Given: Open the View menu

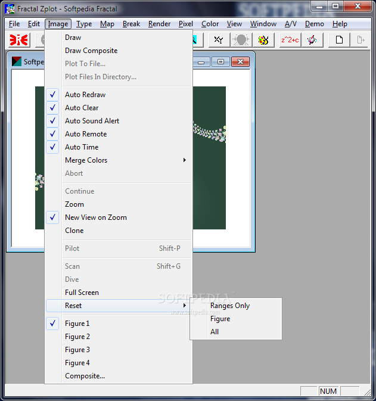Looking at the screenshot, I should pyautogui.click(x=234, y=24).
